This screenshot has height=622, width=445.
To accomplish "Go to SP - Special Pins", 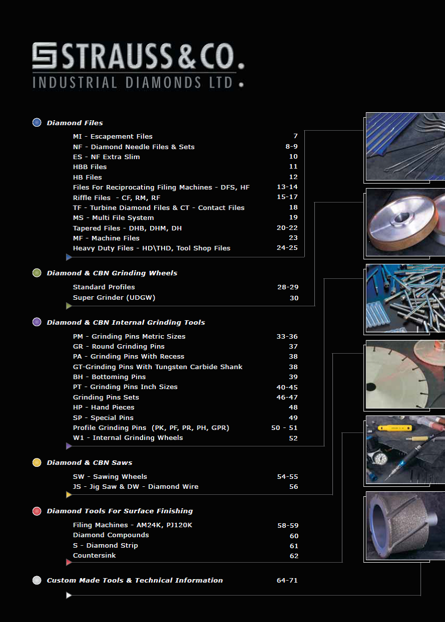I will (103, 417).
